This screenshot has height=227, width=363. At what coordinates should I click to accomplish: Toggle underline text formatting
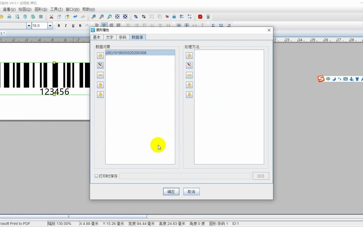point(73,26)
